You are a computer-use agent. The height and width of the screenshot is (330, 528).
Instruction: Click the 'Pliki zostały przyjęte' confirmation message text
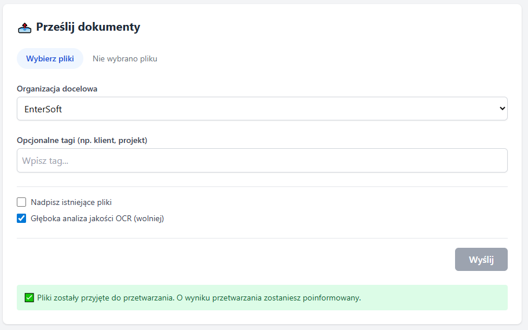coord(199,298)
